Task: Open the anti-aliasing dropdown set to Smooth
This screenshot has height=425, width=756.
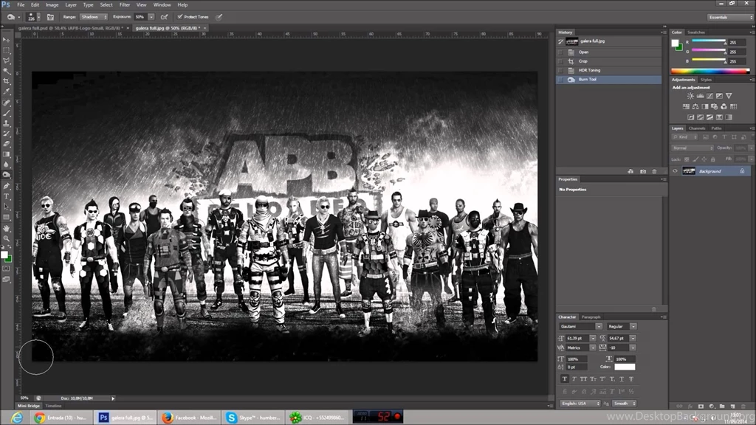Action: (x=622, y=404)
